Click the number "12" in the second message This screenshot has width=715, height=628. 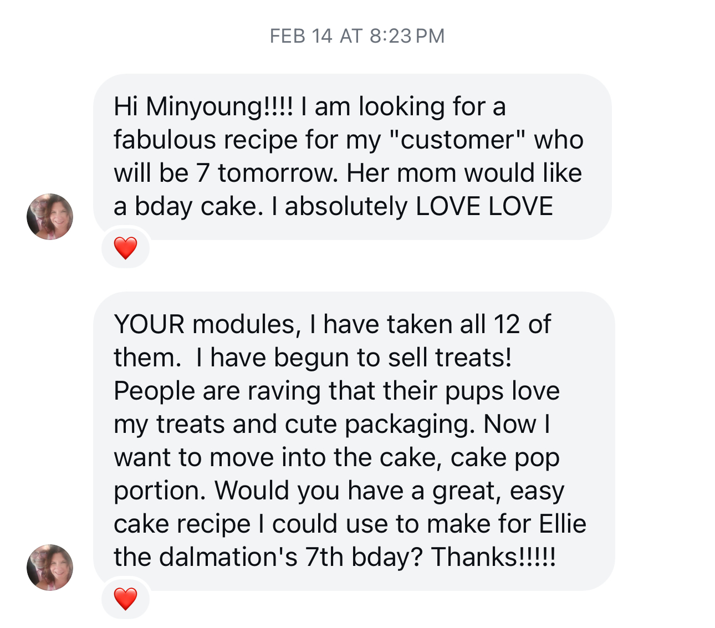507,324
